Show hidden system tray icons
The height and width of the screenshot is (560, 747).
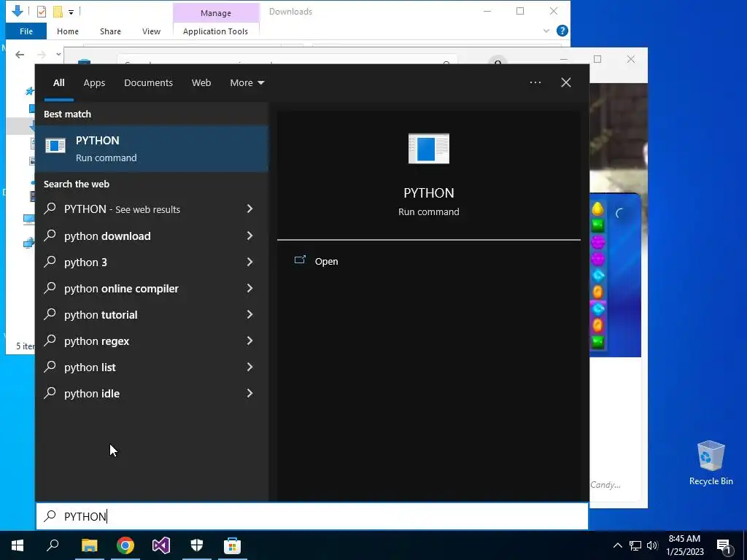coord(617,545)
